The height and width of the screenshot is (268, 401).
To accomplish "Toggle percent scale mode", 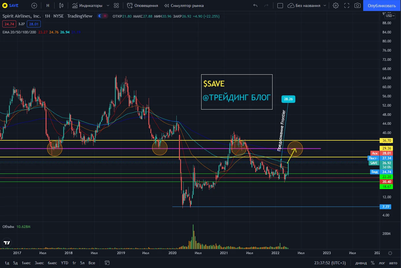I will [373, 263].
